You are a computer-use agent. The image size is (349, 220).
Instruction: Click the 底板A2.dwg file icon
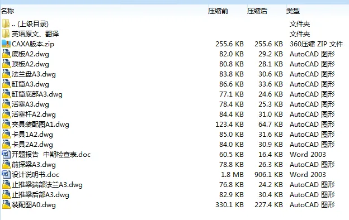pyautogui.click(x=6, y=54)
